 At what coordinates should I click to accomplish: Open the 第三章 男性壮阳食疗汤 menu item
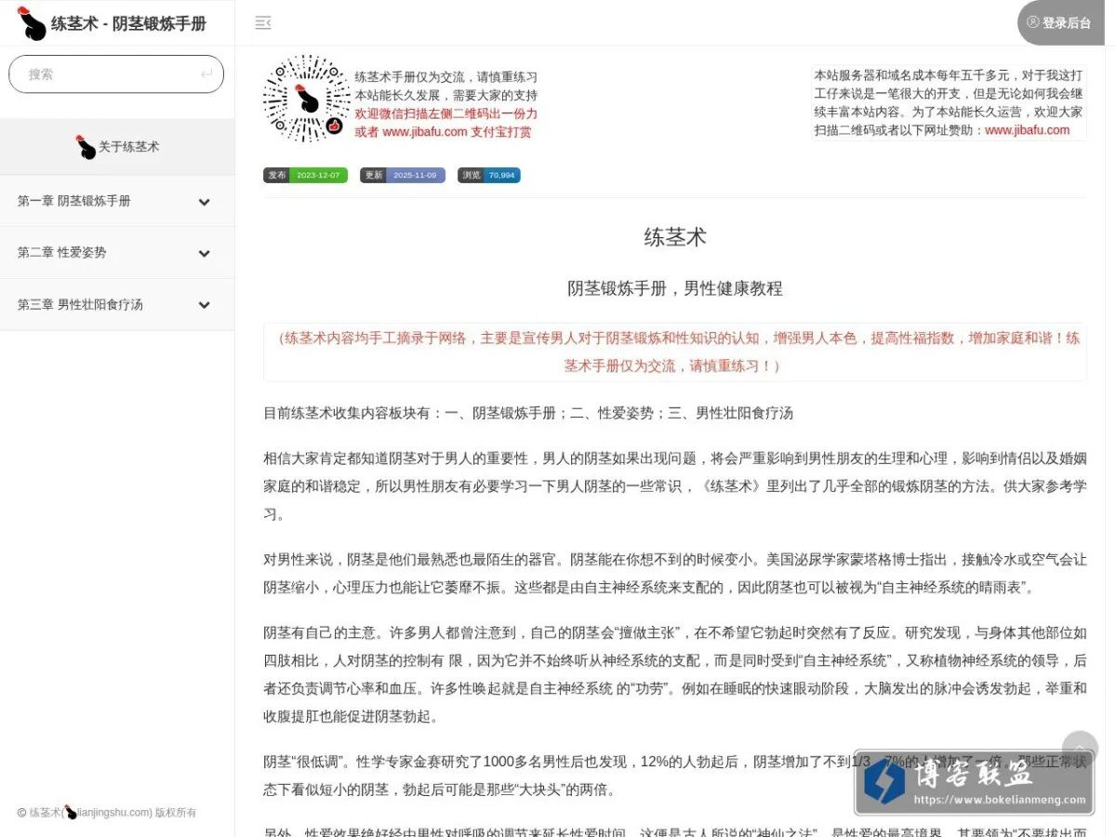coord(117,305)
